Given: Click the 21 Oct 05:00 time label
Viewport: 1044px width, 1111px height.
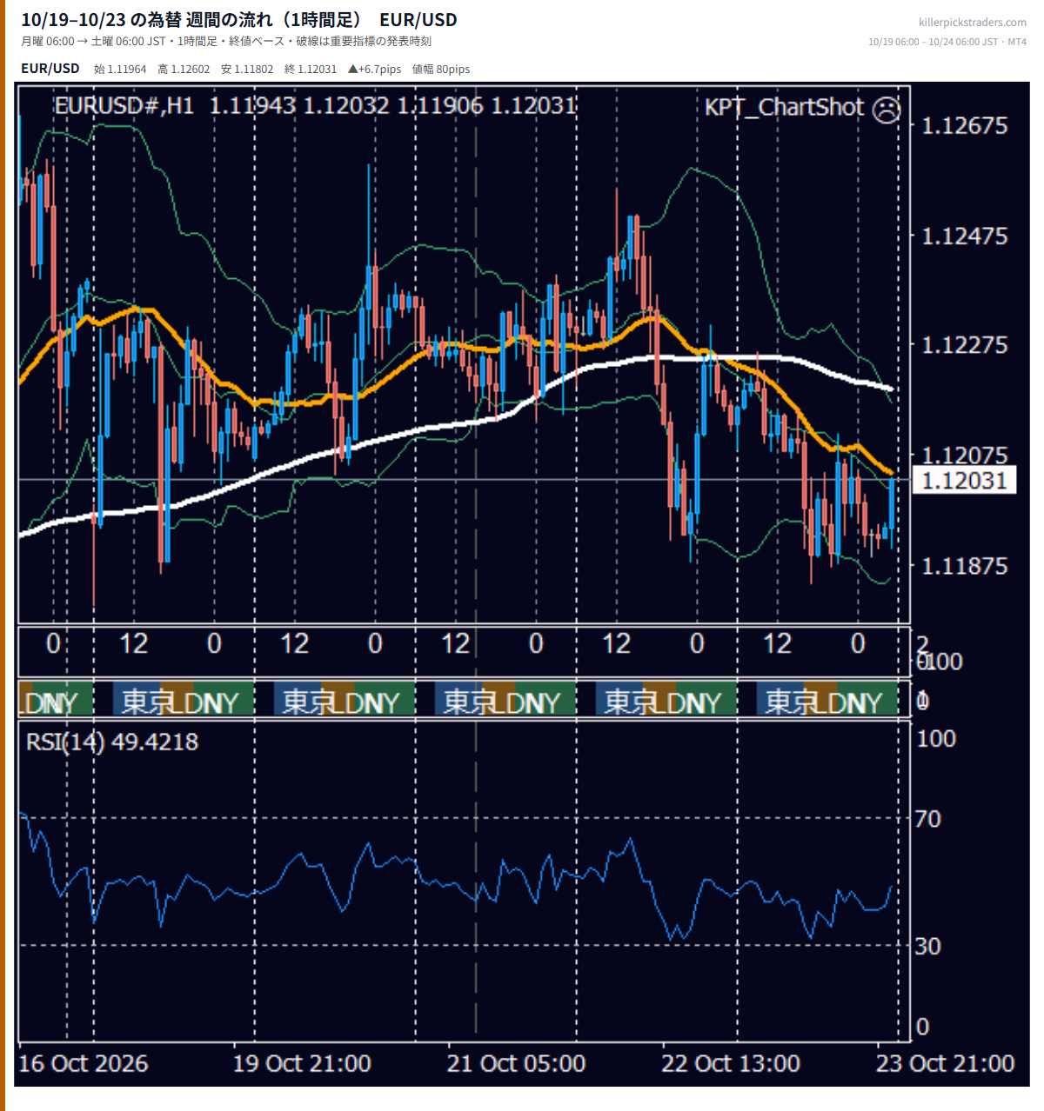Looking at the screenshot, I should [x=516, y=1063].
